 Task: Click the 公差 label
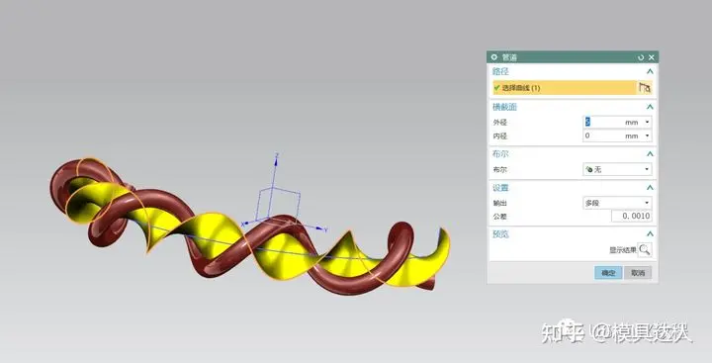pyautogui.click(x=500, y=217)
